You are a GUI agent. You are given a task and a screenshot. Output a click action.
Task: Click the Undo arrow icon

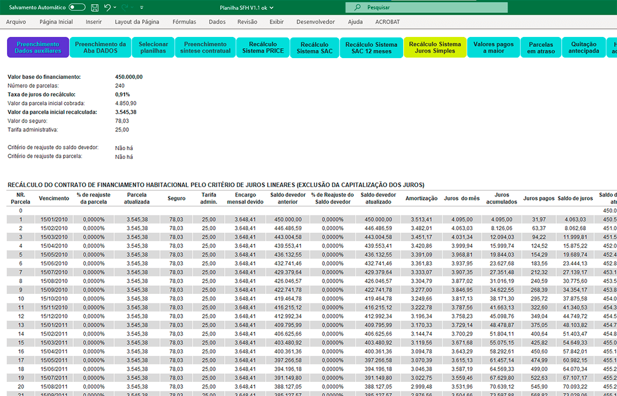tap(108, 7)
